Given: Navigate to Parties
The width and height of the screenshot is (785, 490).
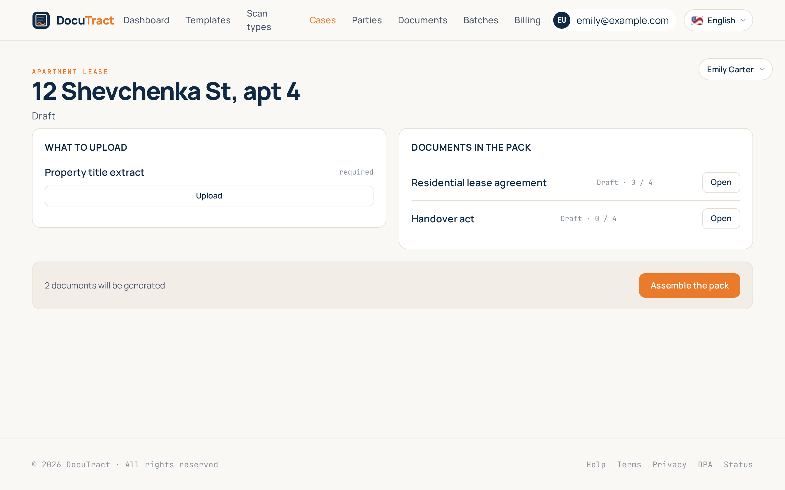Looking at the screenshot, I should coord(367,20).
